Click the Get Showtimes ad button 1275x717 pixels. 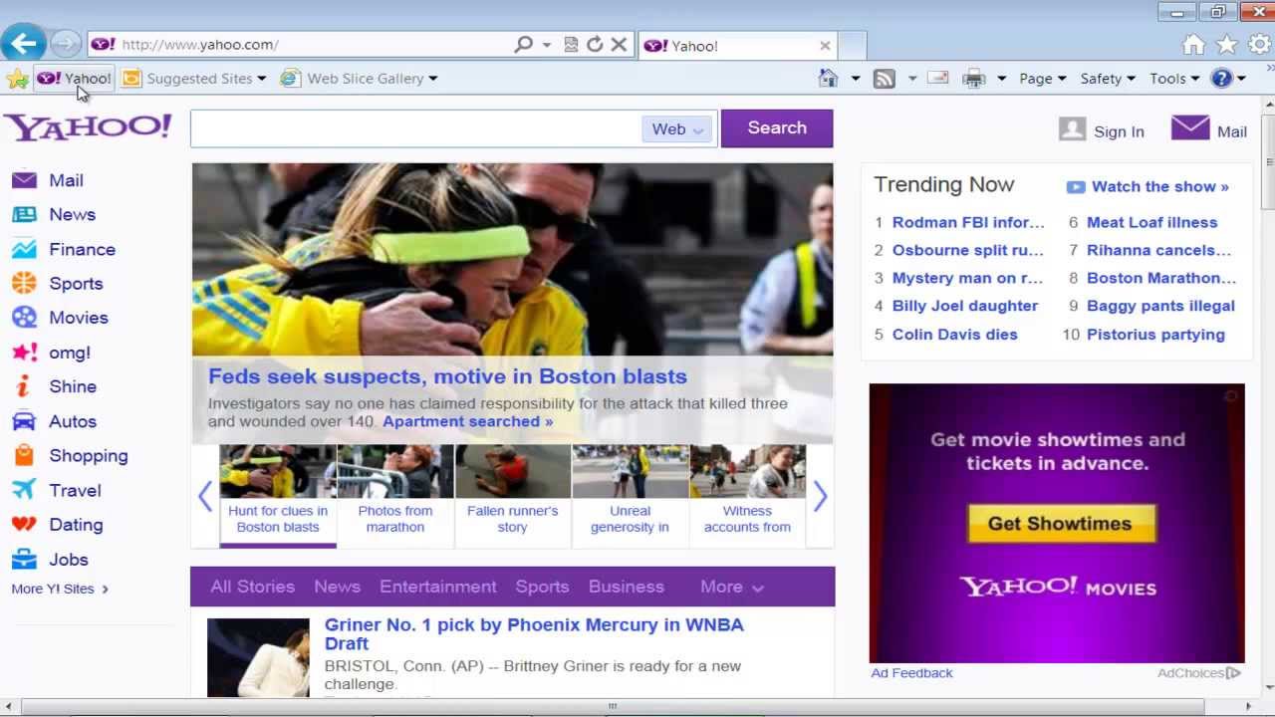click(x=1060, y=524)
